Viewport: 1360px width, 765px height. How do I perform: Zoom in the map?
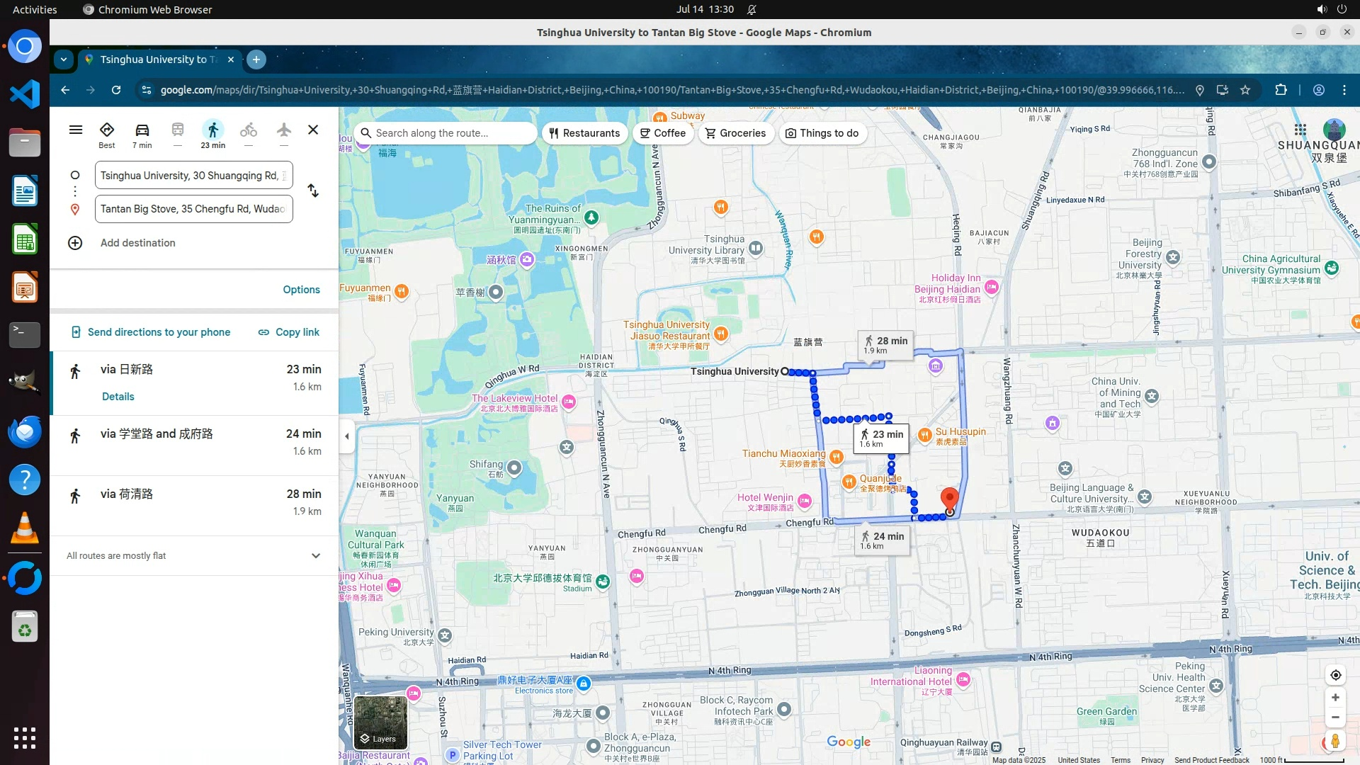coord(1335,698)
